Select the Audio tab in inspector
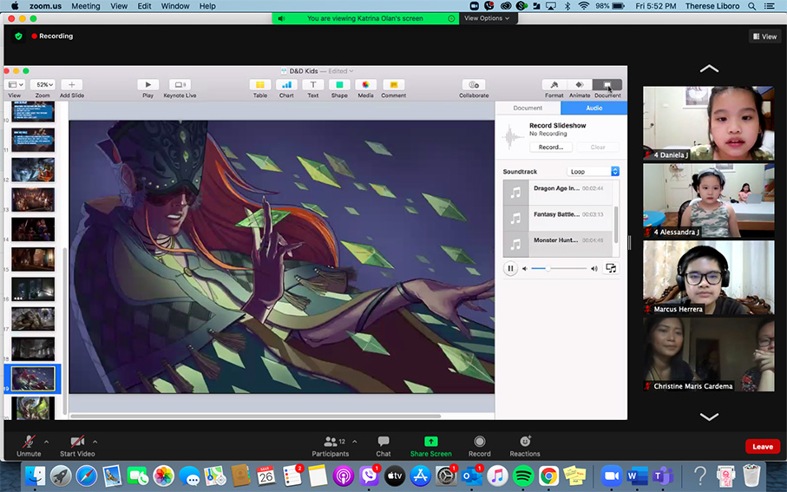 594,108
